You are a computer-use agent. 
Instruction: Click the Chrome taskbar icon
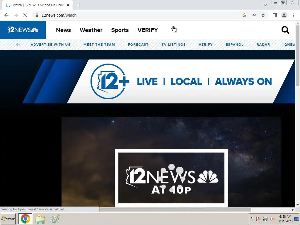[x=25, y=219]
